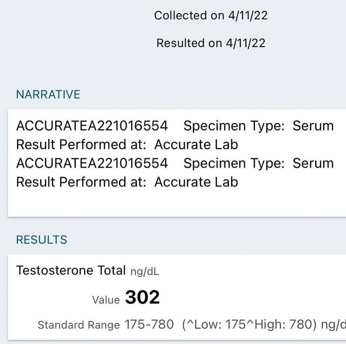Click the "Standard Range" label
Image resolution: width=346 pixels, height=344 pixels.
pyautogui.click(x=79, y=325)
